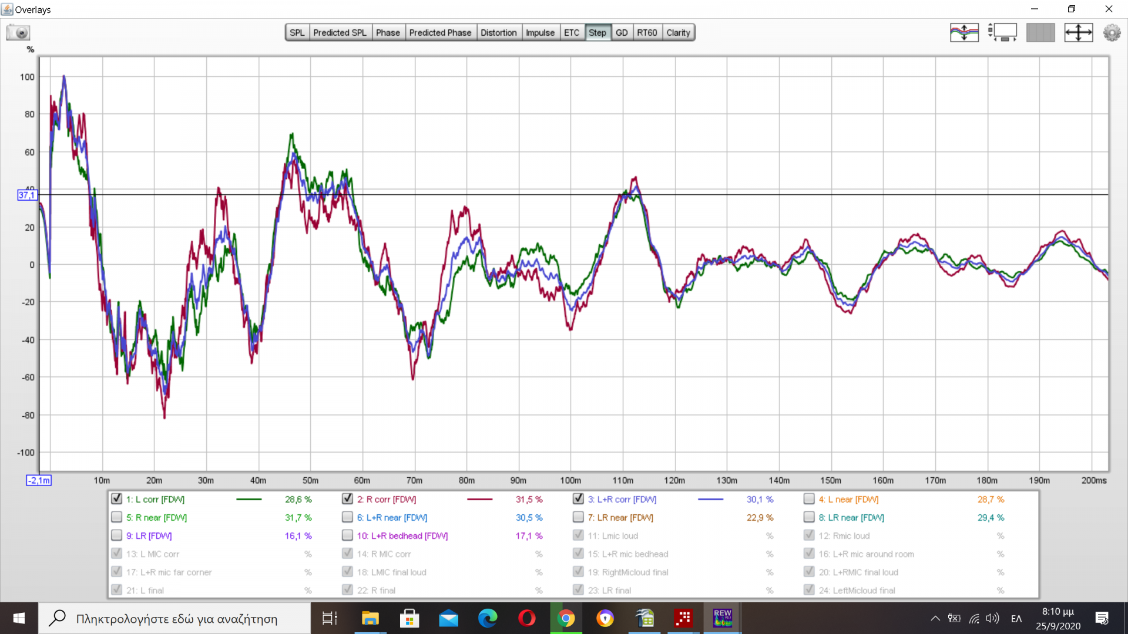Open Task View in taskbar

(x=330, y=618)
